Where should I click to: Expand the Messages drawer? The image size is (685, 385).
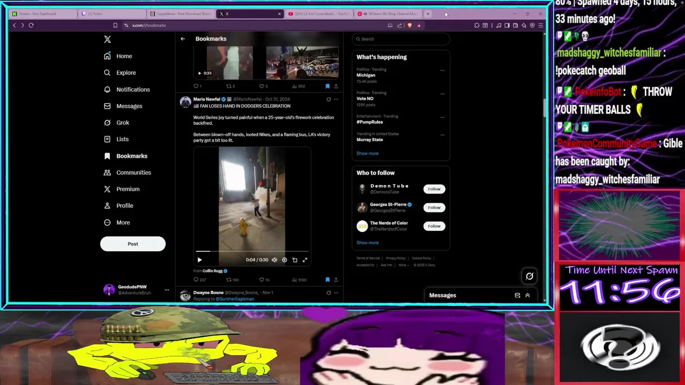528,295
